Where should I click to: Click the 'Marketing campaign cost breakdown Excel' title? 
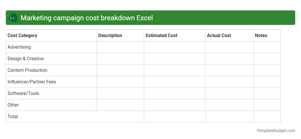(x=87, y=18)
